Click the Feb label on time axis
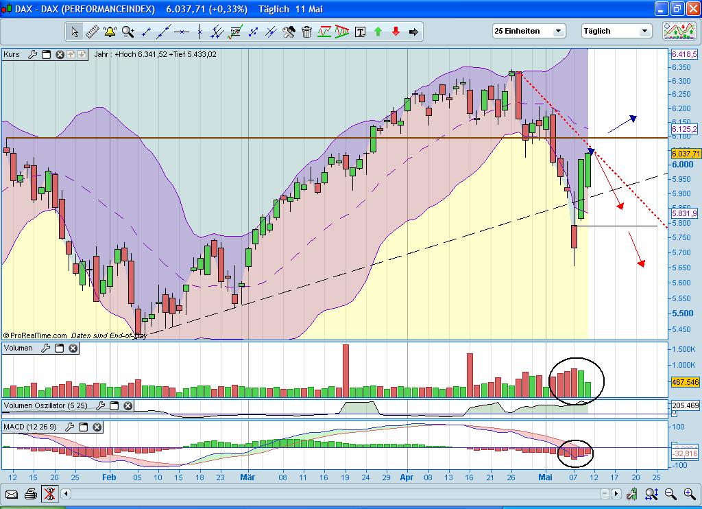The height and width of the screenshot is (509, 702). (109, 477)
